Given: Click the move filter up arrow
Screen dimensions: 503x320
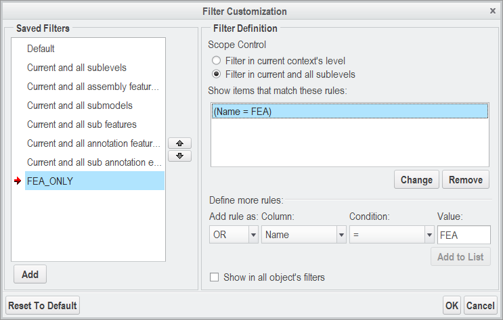Looking at the screenshot, I should pos(179,143).
